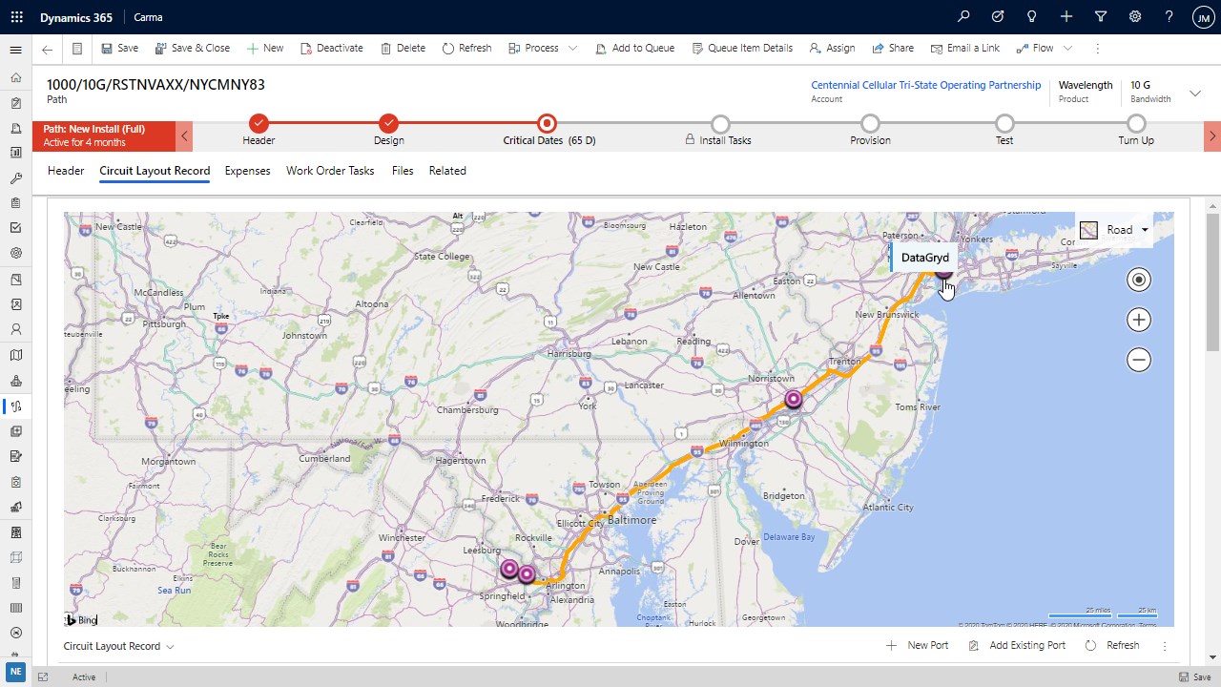Open the help question mark icon
1221x687 pixels.
click(x=1169, y=17)
